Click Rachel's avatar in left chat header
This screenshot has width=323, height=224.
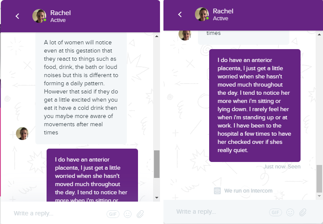pos(39,16)
